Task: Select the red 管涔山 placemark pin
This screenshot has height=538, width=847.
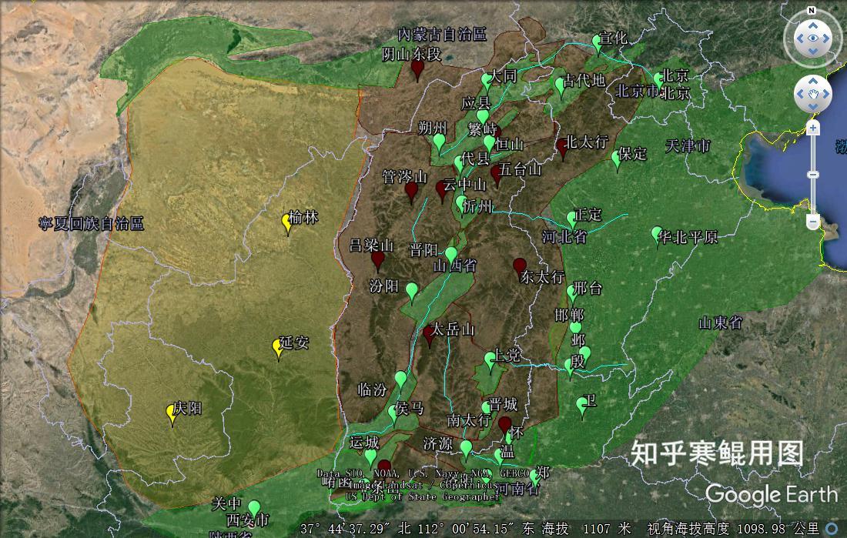Action: click(x=412, y=190)
